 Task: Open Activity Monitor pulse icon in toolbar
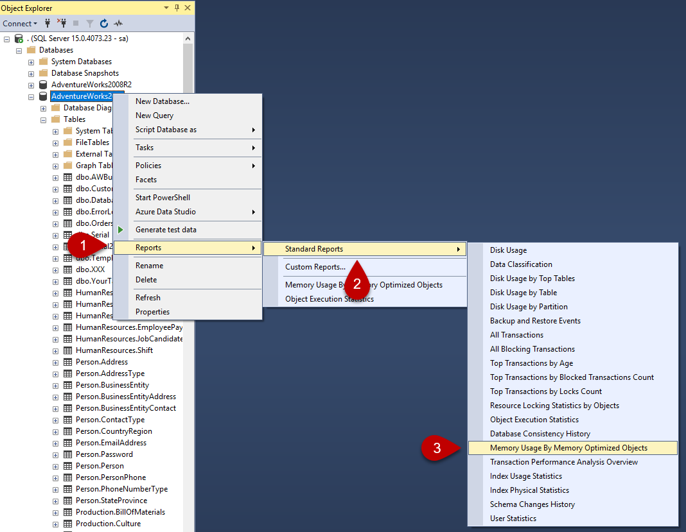(x=118, y=24)
